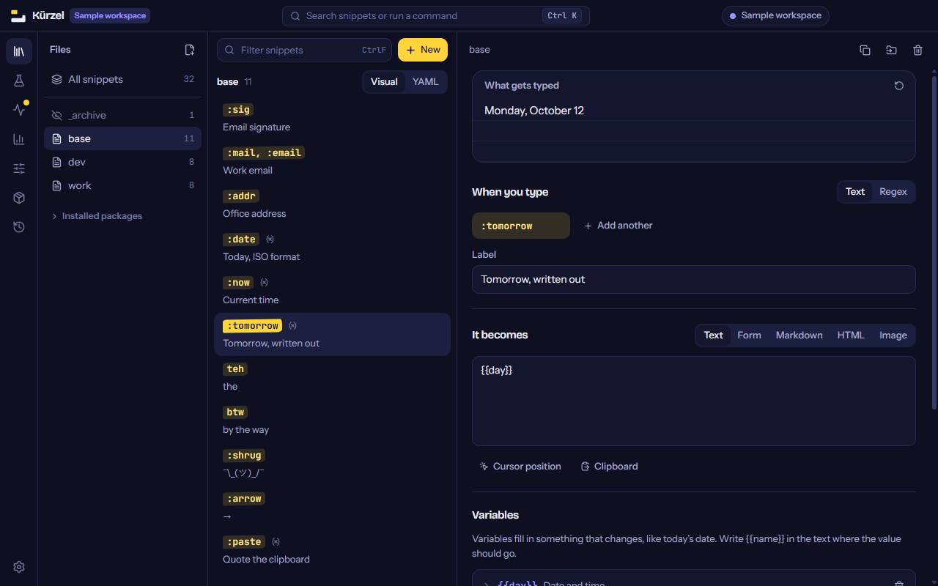Delete the current snippet with trash icon
The height and width of the screenshot is (586, 938).
[917, 50]
